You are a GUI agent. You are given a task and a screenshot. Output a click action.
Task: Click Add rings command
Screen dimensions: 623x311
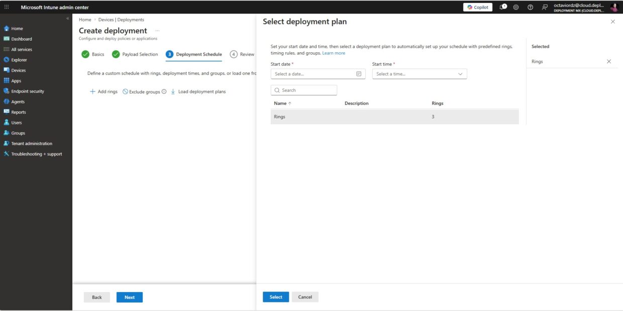click(x=103, y=92)
